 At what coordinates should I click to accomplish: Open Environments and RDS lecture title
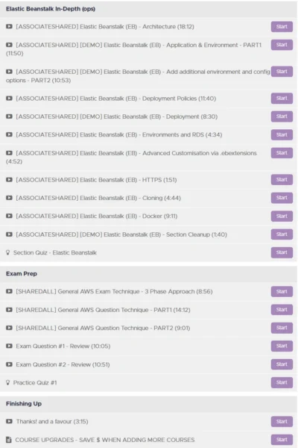[119, 135]
